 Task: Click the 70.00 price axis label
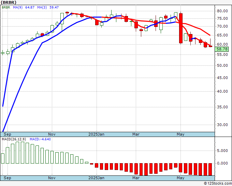(222, 27)
